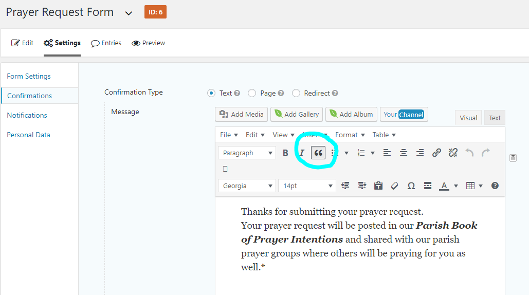Screen dimensions: 529x295
Task: Click the paste as text icon
Action: pos(378,186)
